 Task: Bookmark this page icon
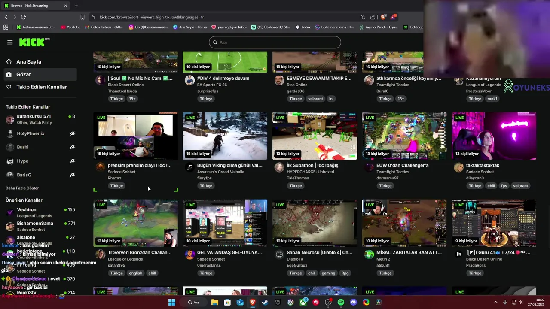click(x=82, y=17)
